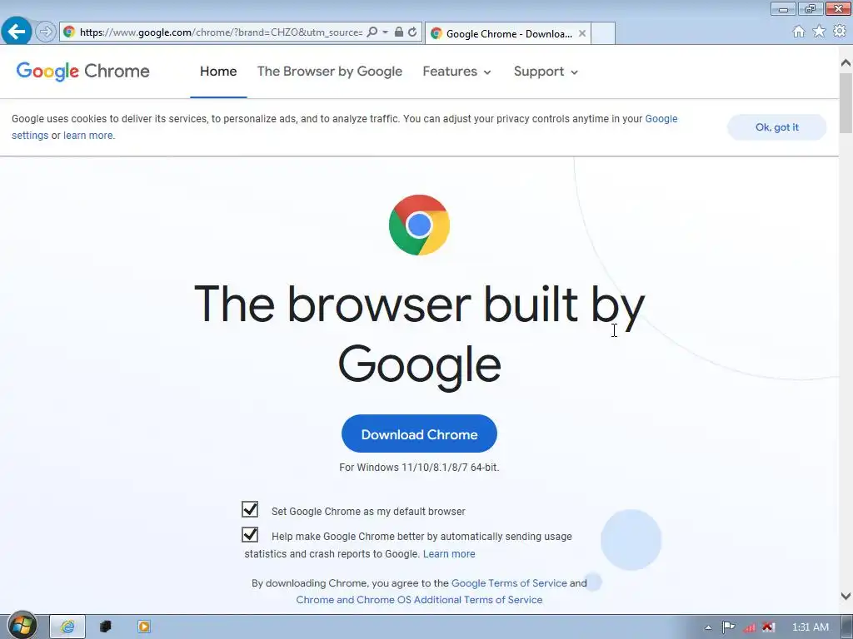Click the Chrome favicon in the address bar
The height and width of the screenshot is (639, 853).
[69, 32]
